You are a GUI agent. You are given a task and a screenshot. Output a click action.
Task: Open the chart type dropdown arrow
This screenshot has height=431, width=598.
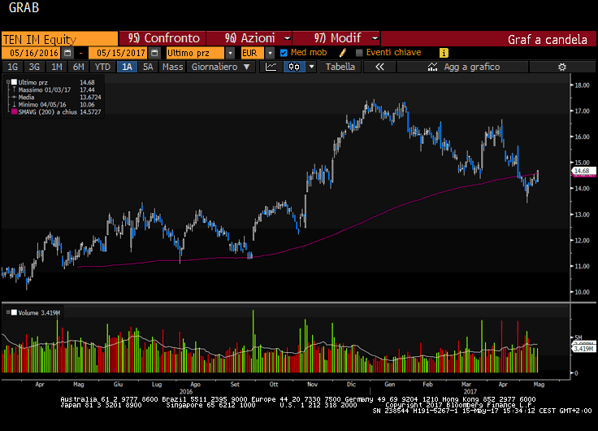point(311,67)
